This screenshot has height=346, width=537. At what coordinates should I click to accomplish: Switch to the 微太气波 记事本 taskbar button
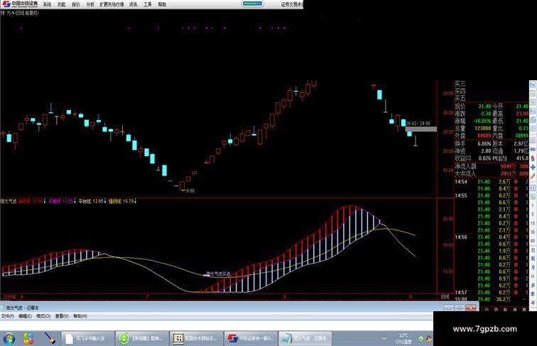(x=305, y=338)
